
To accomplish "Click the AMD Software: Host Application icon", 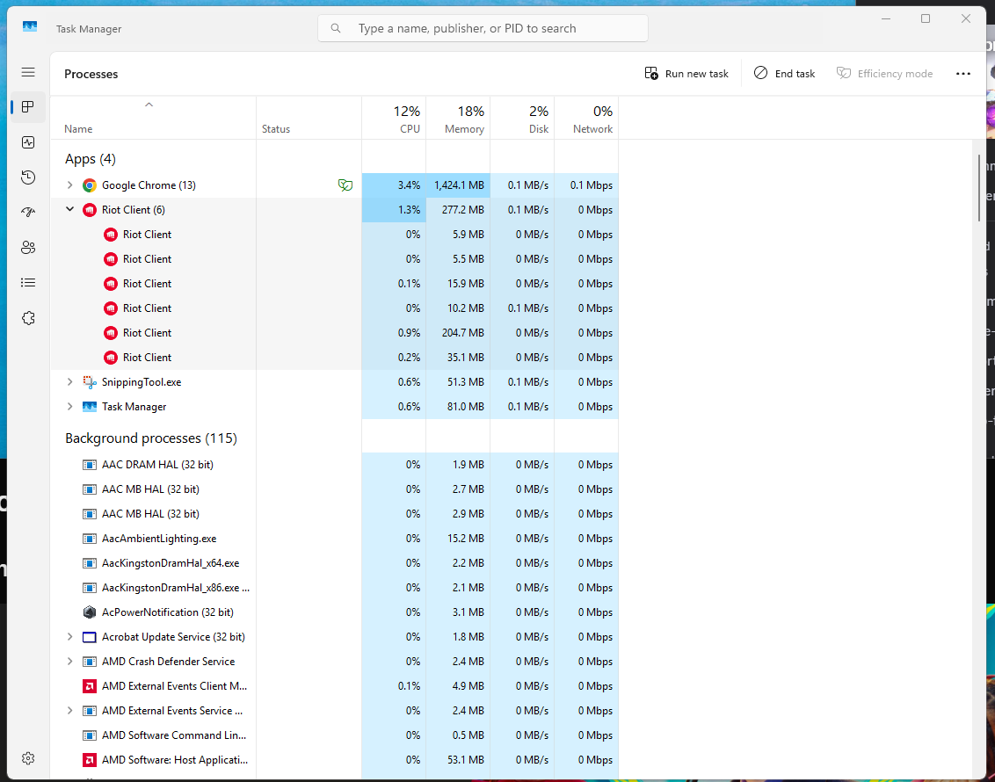I will [90, 760].
